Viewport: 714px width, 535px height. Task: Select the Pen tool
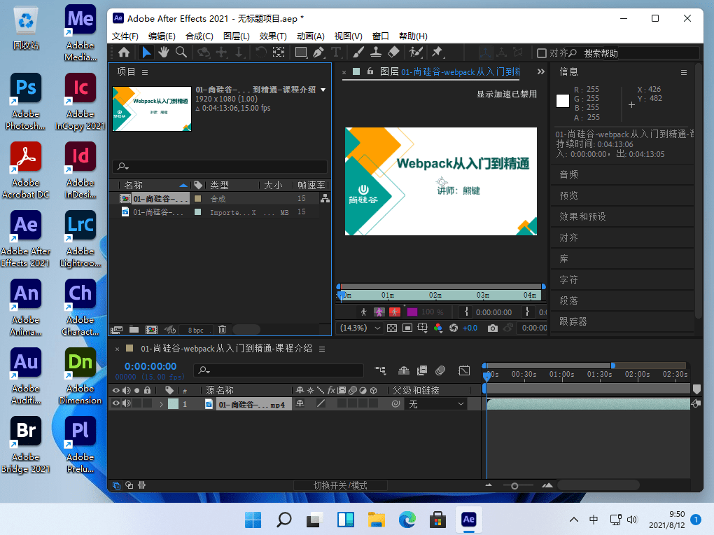(x=318, y=53)
